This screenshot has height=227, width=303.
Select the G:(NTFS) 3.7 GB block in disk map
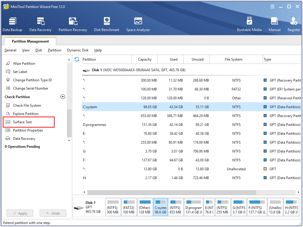[x=239, y=207]
